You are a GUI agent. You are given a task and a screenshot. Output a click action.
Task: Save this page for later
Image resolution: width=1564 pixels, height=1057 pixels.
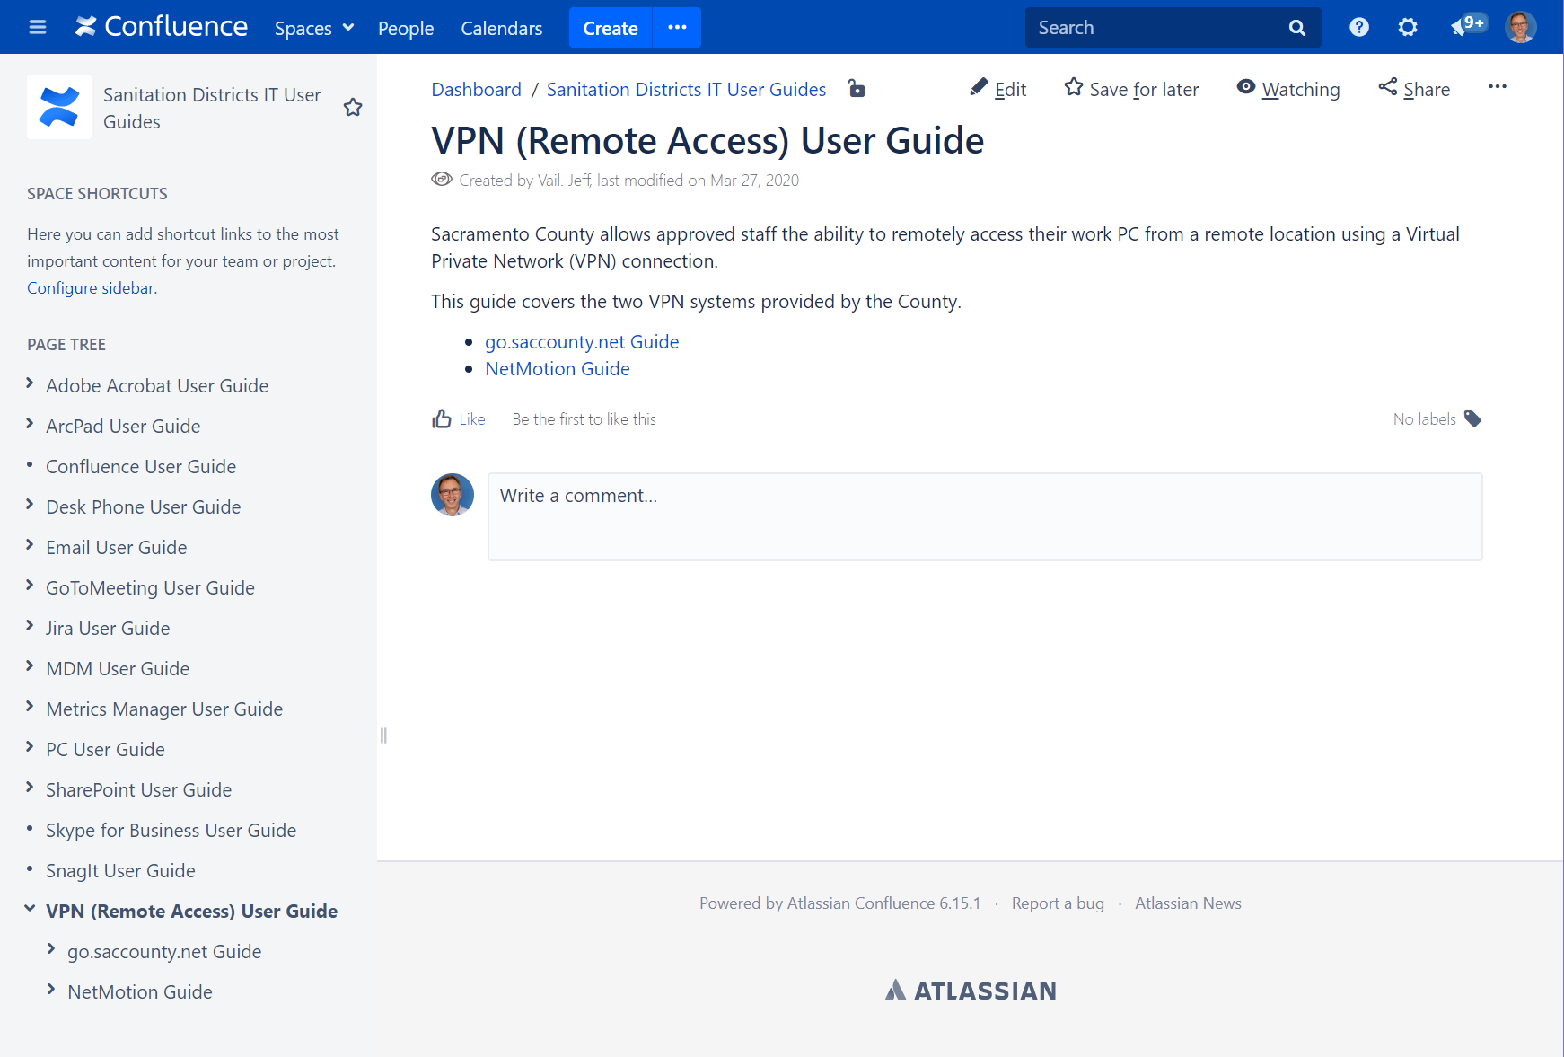point(1131,89)
